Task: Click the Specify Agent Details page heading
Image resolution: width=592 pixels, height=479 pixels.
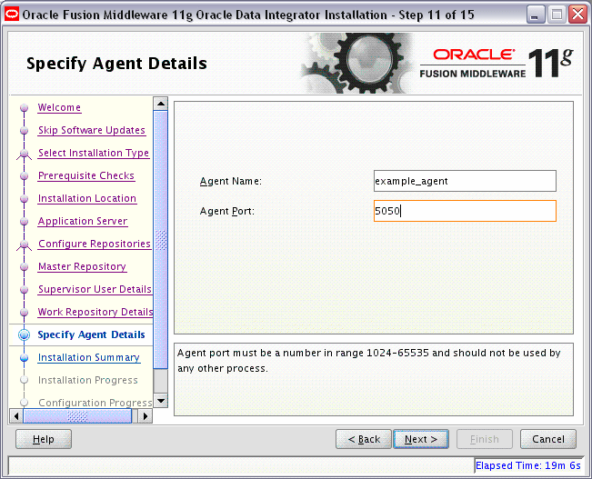Action: (116, 64)
